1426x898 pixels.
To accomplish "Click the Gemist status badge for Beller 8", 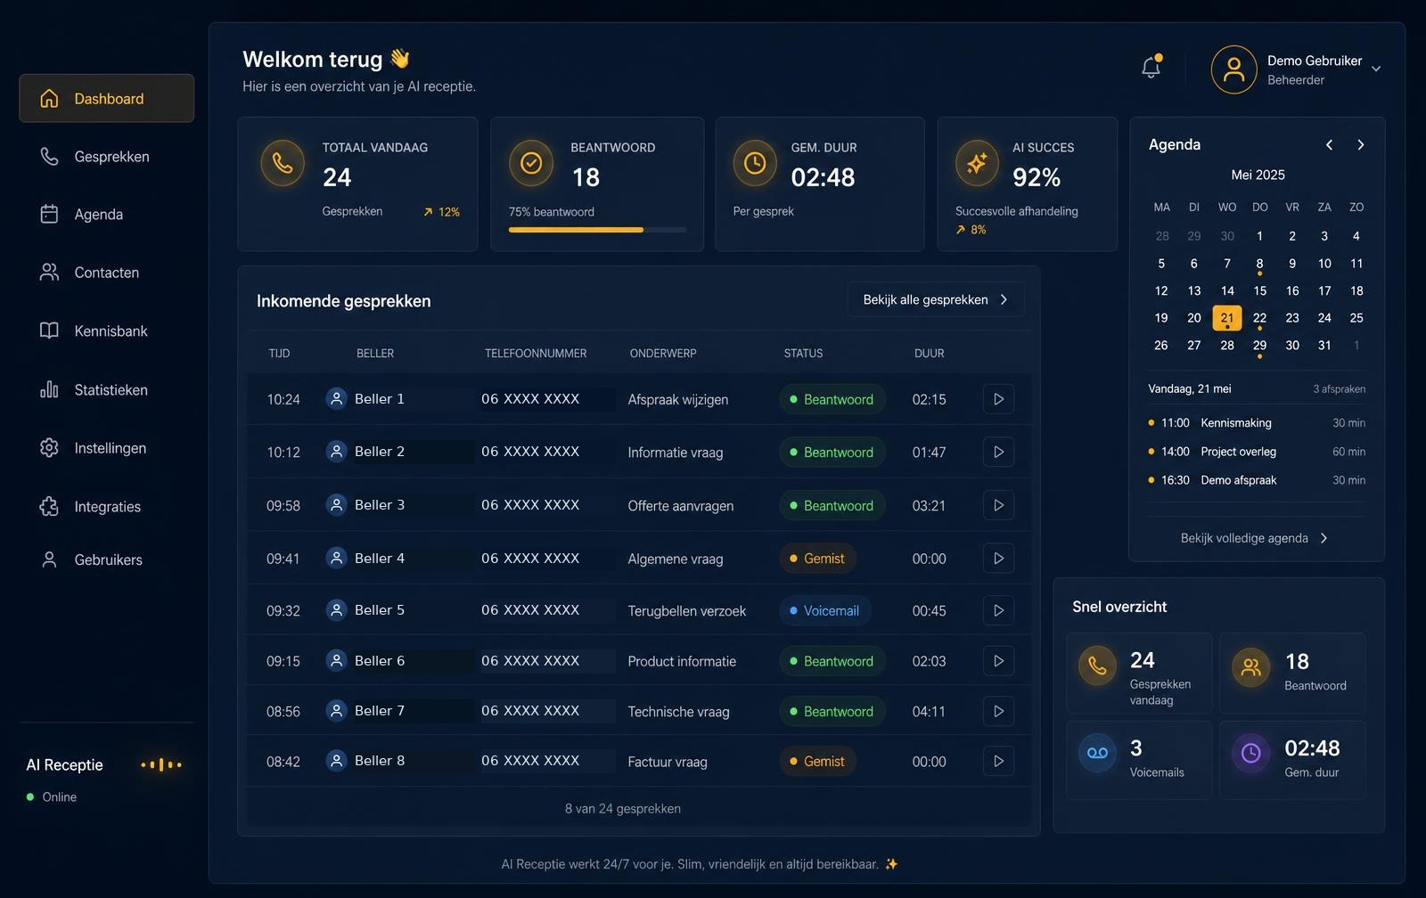I will pos(817,761).
